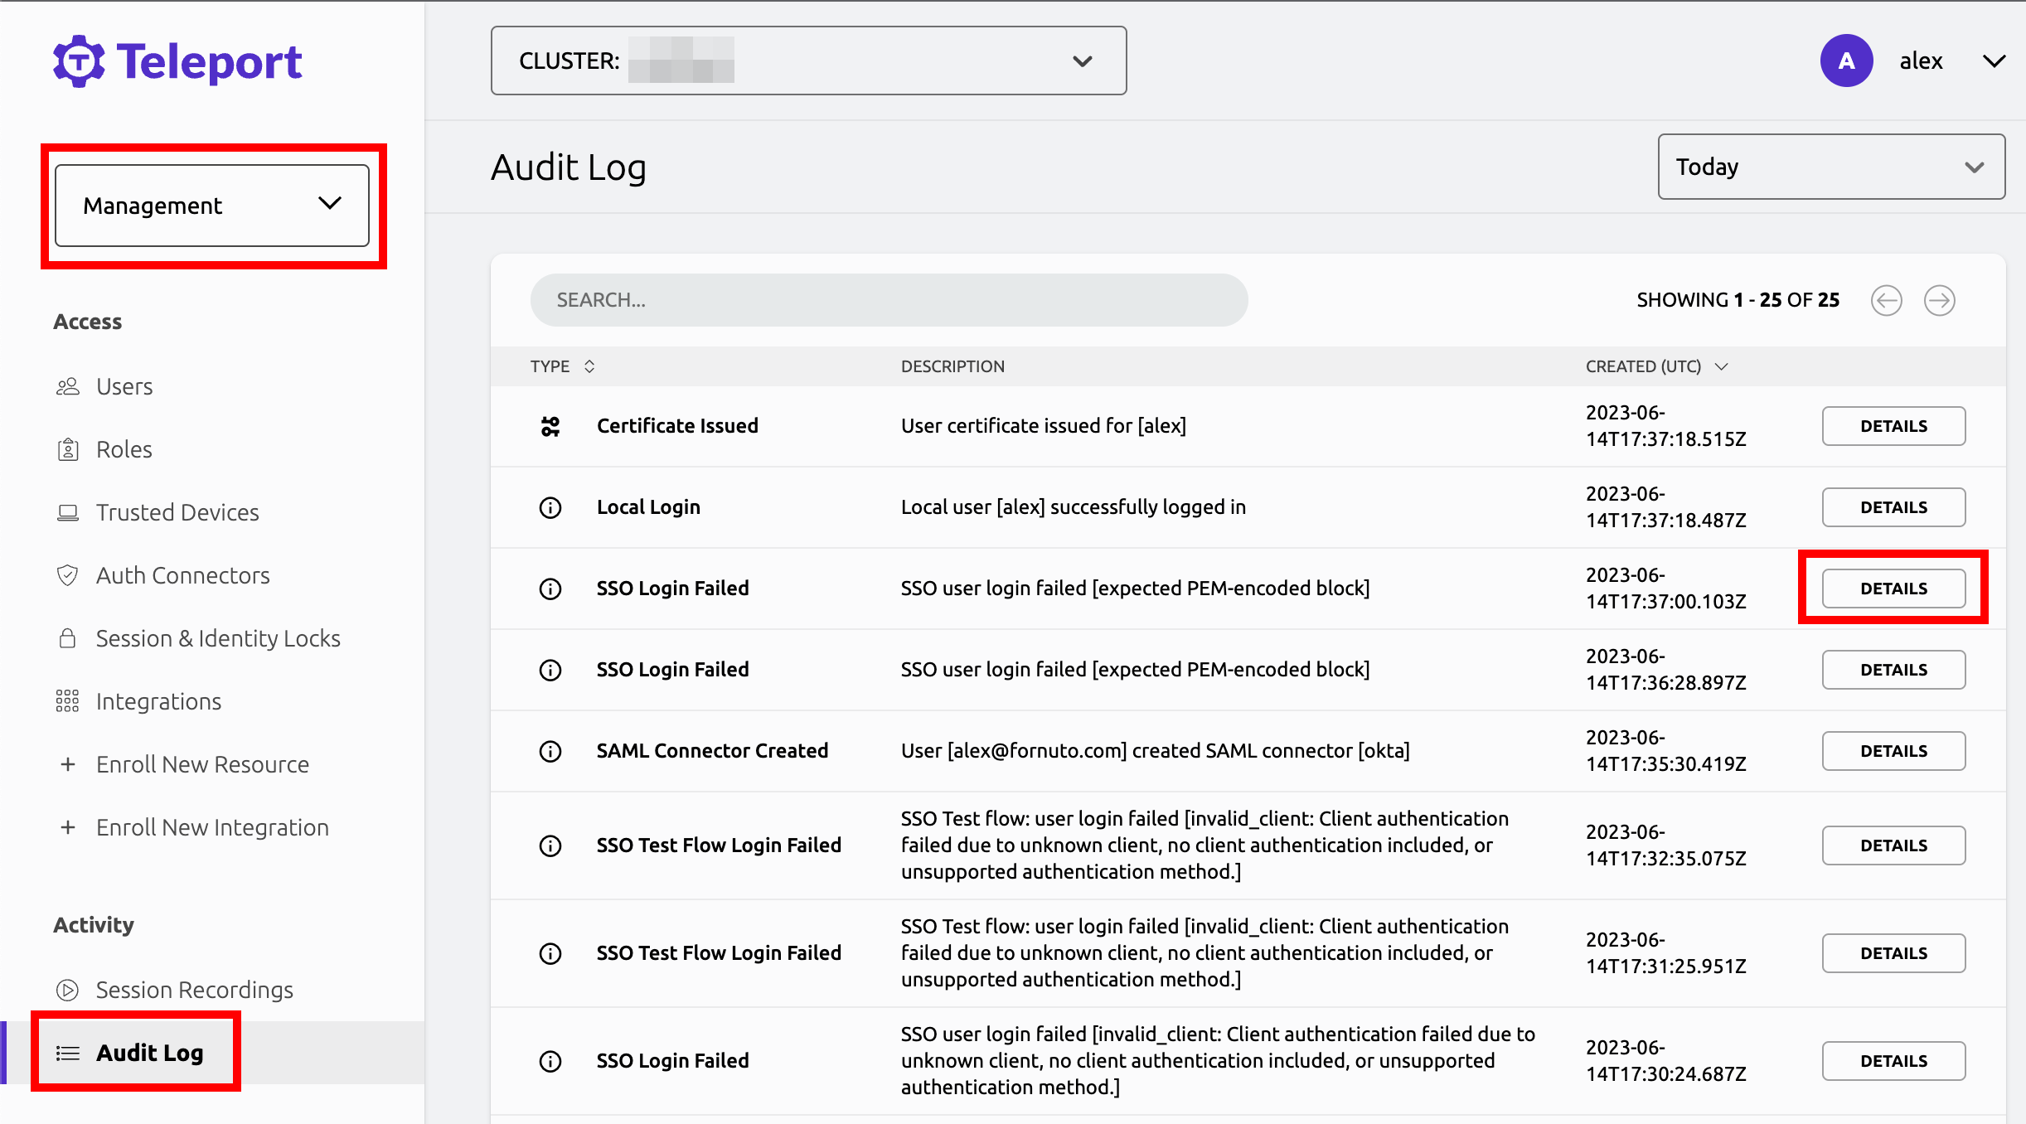Open Trusted Devices via its laptop icon
Screen dimensions: 2026x1124
(x=68, y=512)
